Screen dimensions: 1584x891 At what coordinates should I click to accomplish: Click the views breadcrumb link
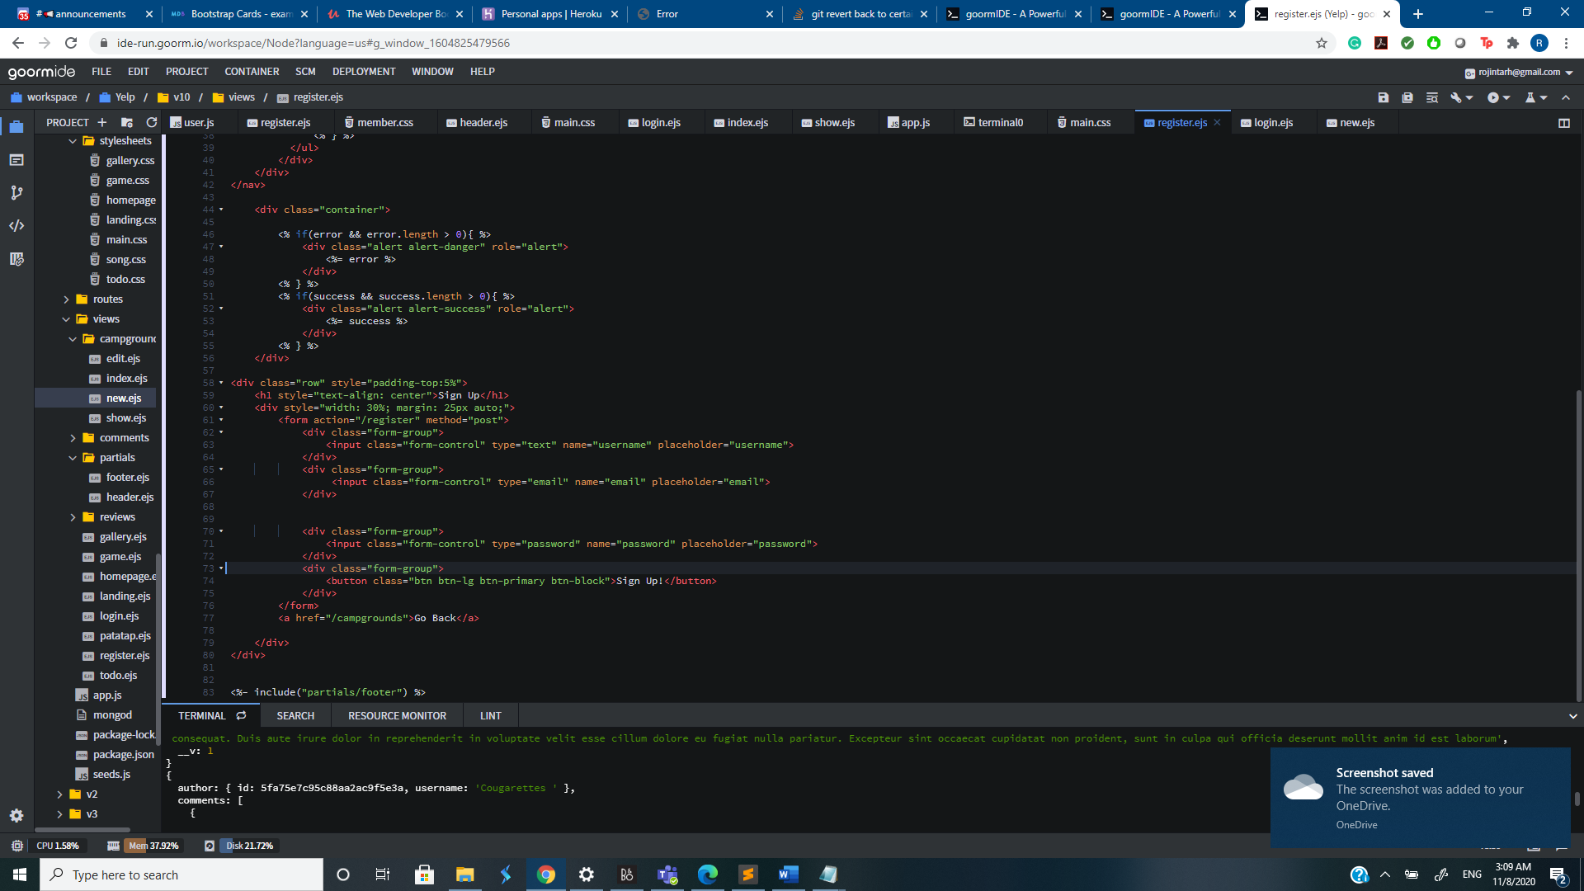point(241,97)
